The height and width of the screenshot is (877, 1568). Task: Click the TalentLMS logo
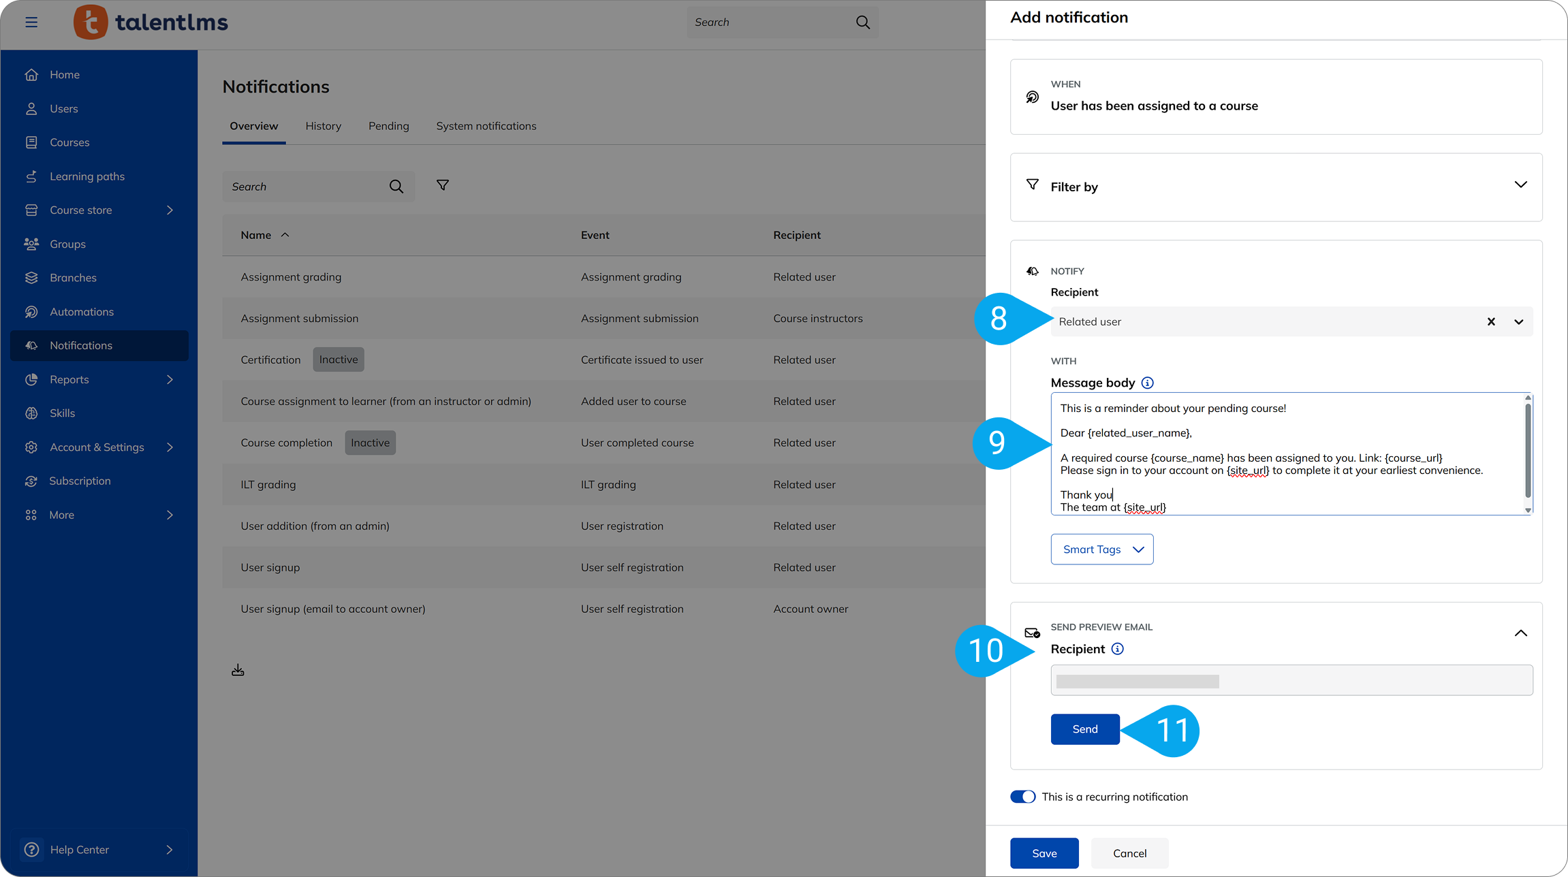tap(151, 22)
